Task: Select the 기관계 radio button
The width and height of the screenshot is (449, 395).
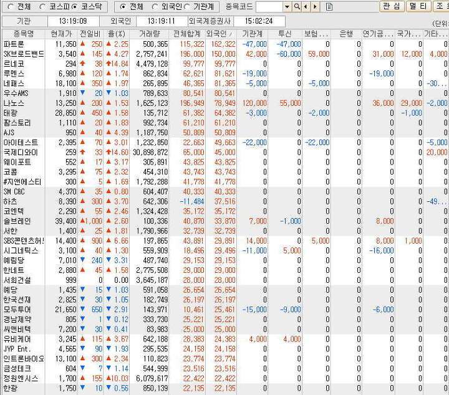Action: coord(186,7)
